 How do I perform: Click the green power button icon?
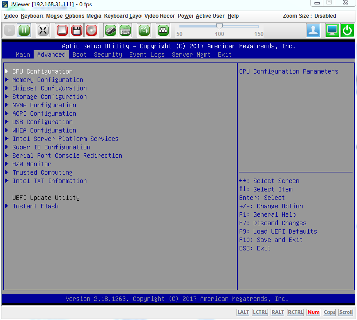(x=347, y=30)
